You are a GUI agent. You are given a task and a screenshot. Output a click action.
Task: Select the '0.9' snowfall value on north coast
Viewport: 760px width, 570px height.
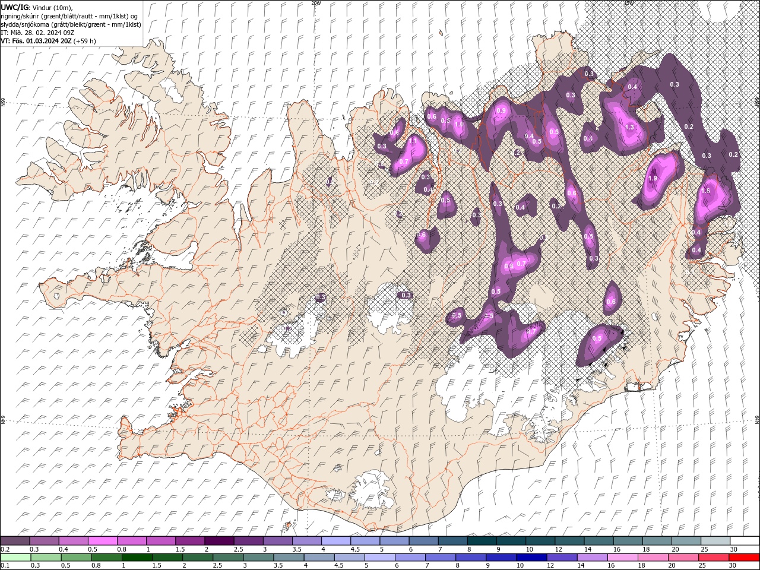pyautogui.click(x=501, y=110)
